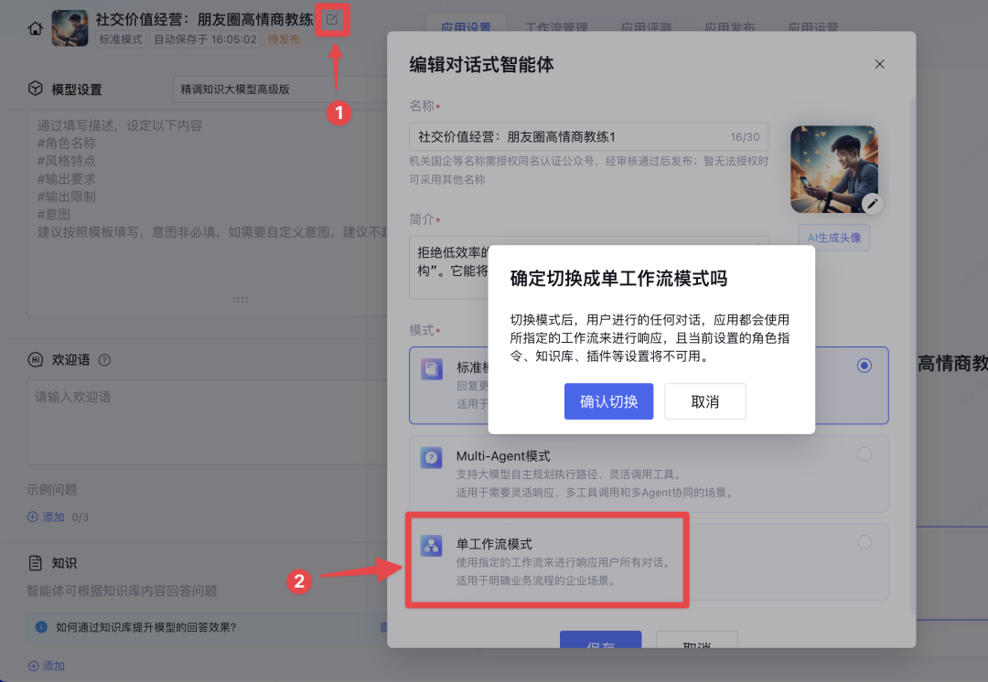Confirm switch with 确认切换
Screen dimensions: 988x682
click(x=608, y=401)
